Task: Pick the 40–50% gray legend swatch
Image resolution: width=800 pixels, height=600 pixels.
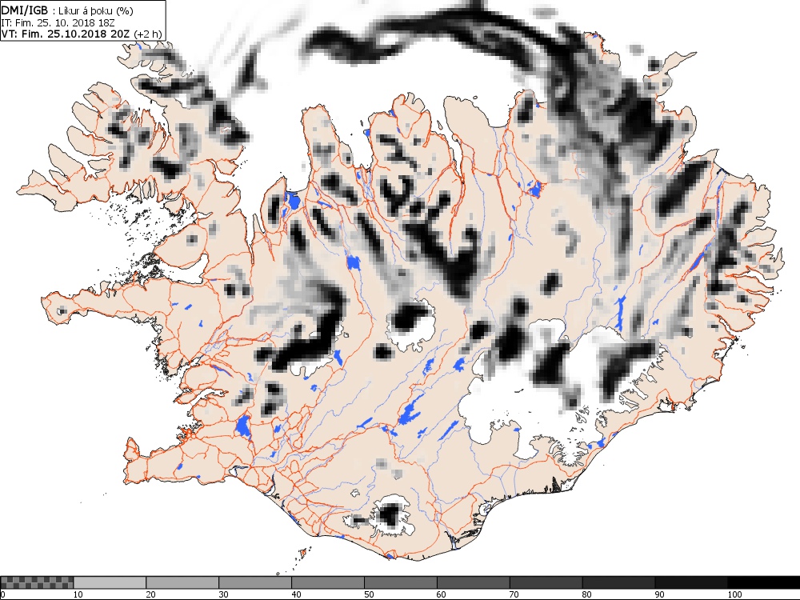Action: point(327,582)
